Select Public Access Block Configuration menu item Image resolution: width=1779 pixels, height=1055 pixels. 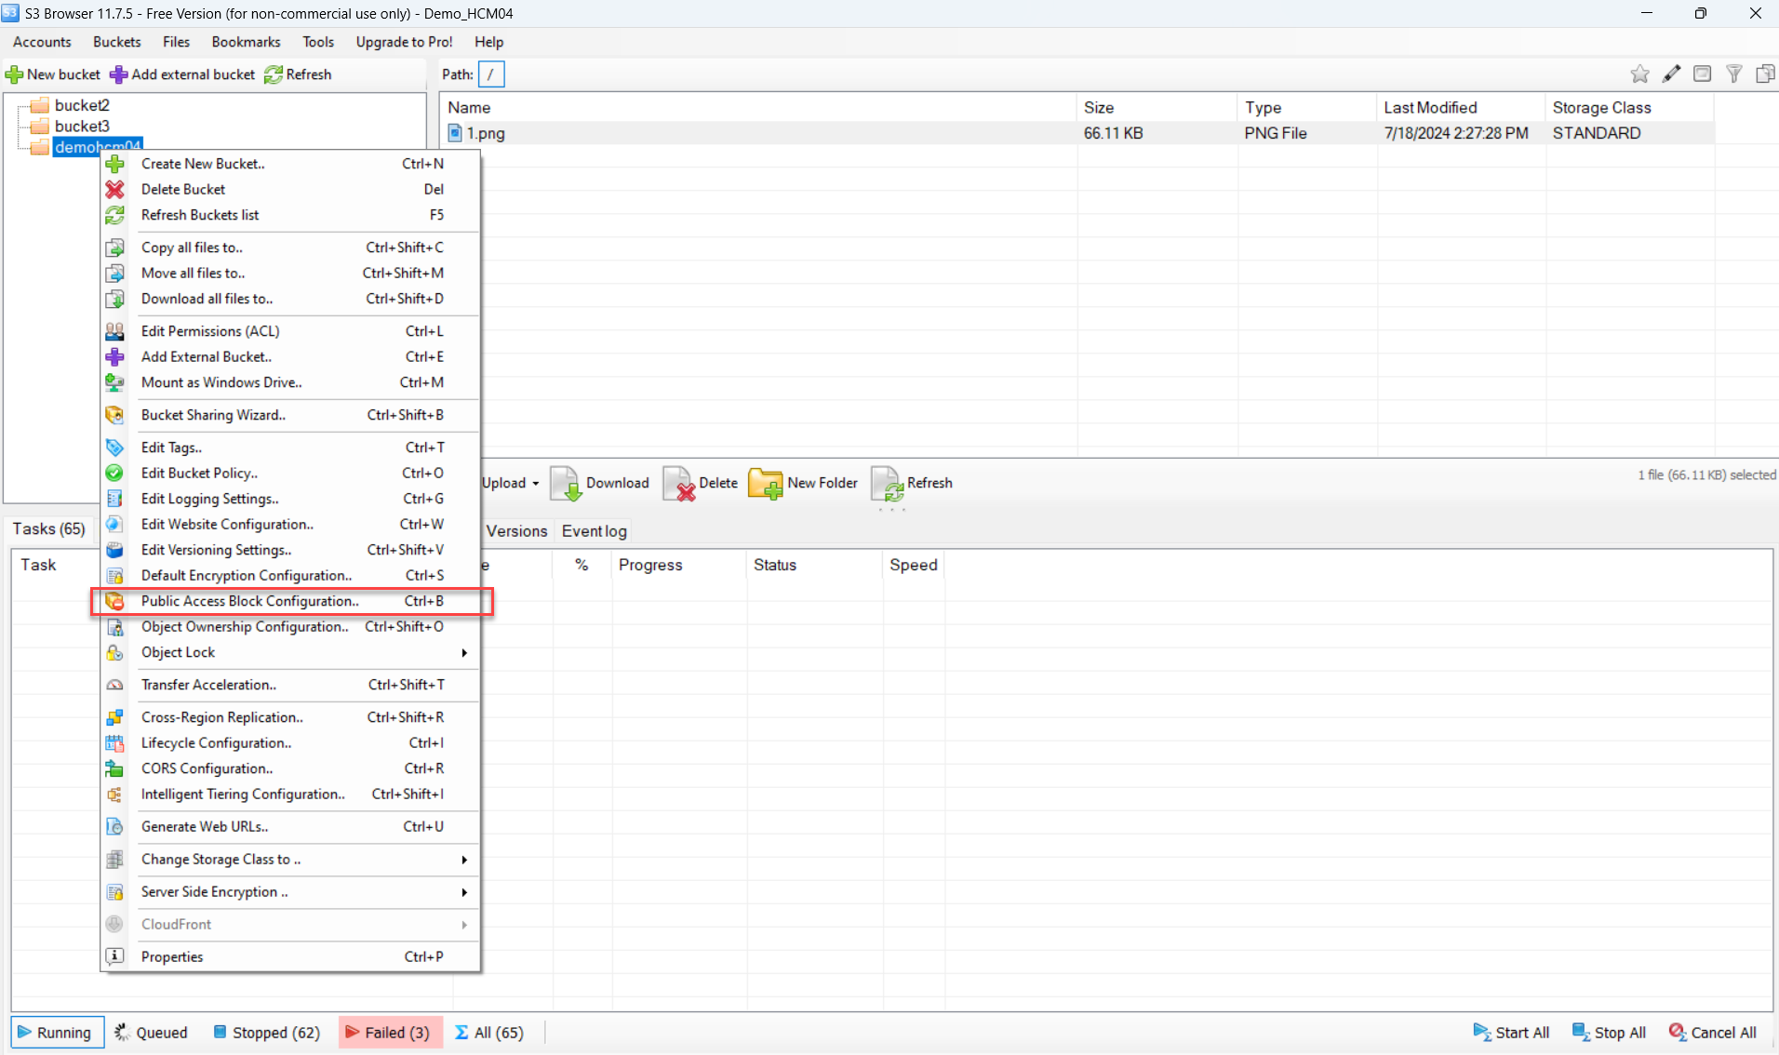[249, 601]
